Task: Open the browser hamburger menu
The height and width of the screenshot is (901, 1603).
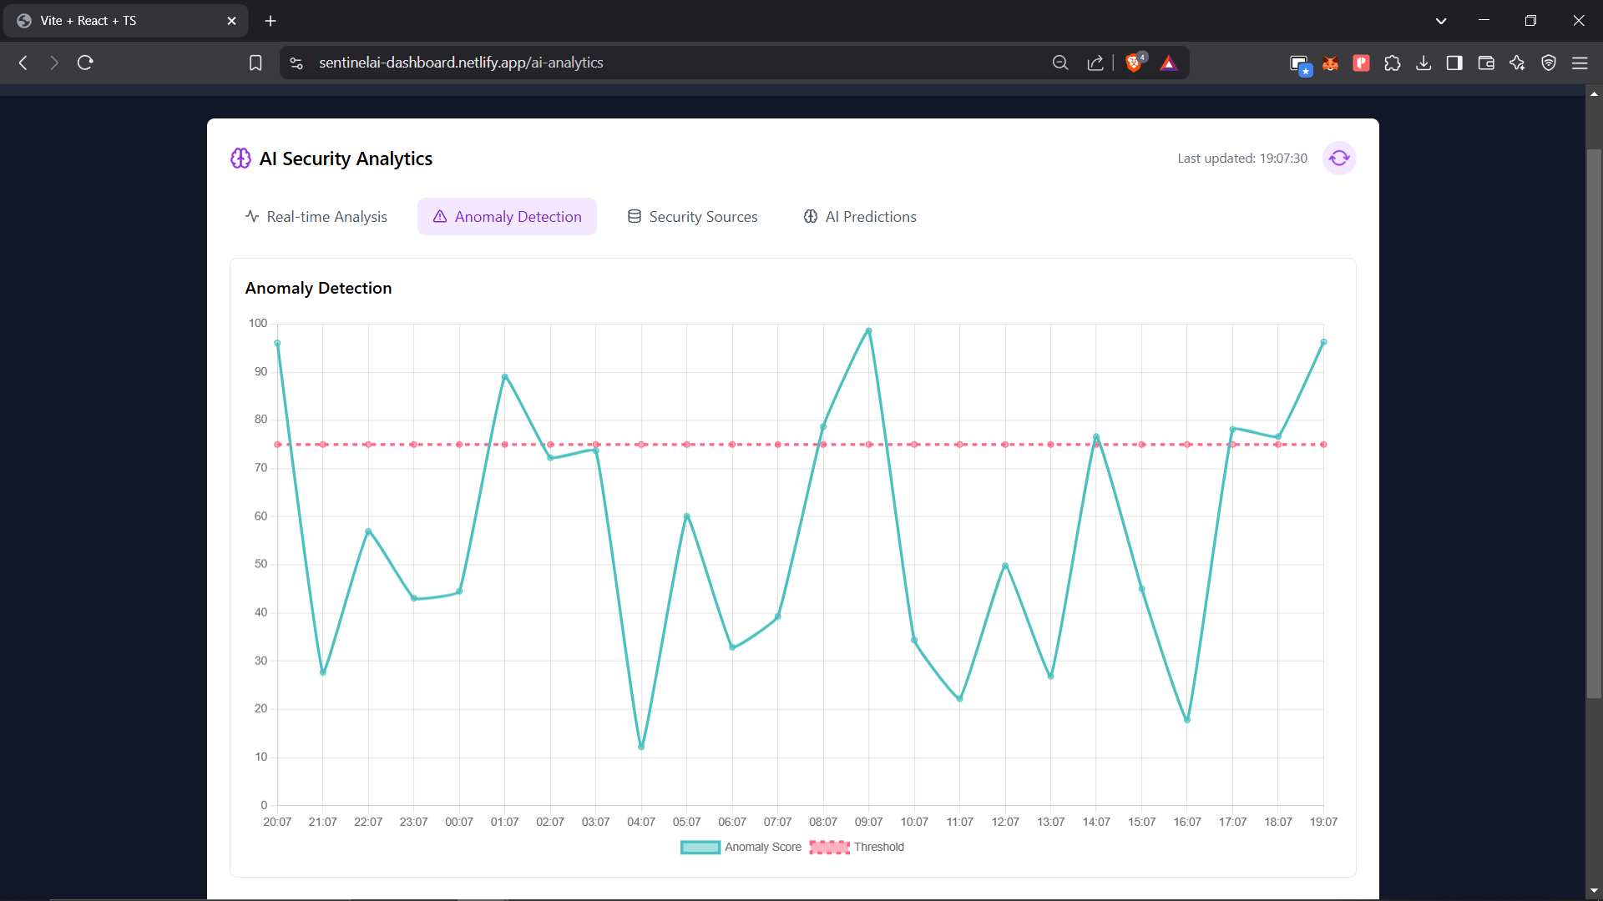Action: point(1581,63)
